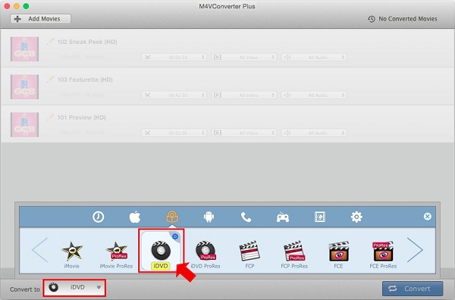
Task: Select the 101 Preview thumbnail
Action: pos(25,125)
